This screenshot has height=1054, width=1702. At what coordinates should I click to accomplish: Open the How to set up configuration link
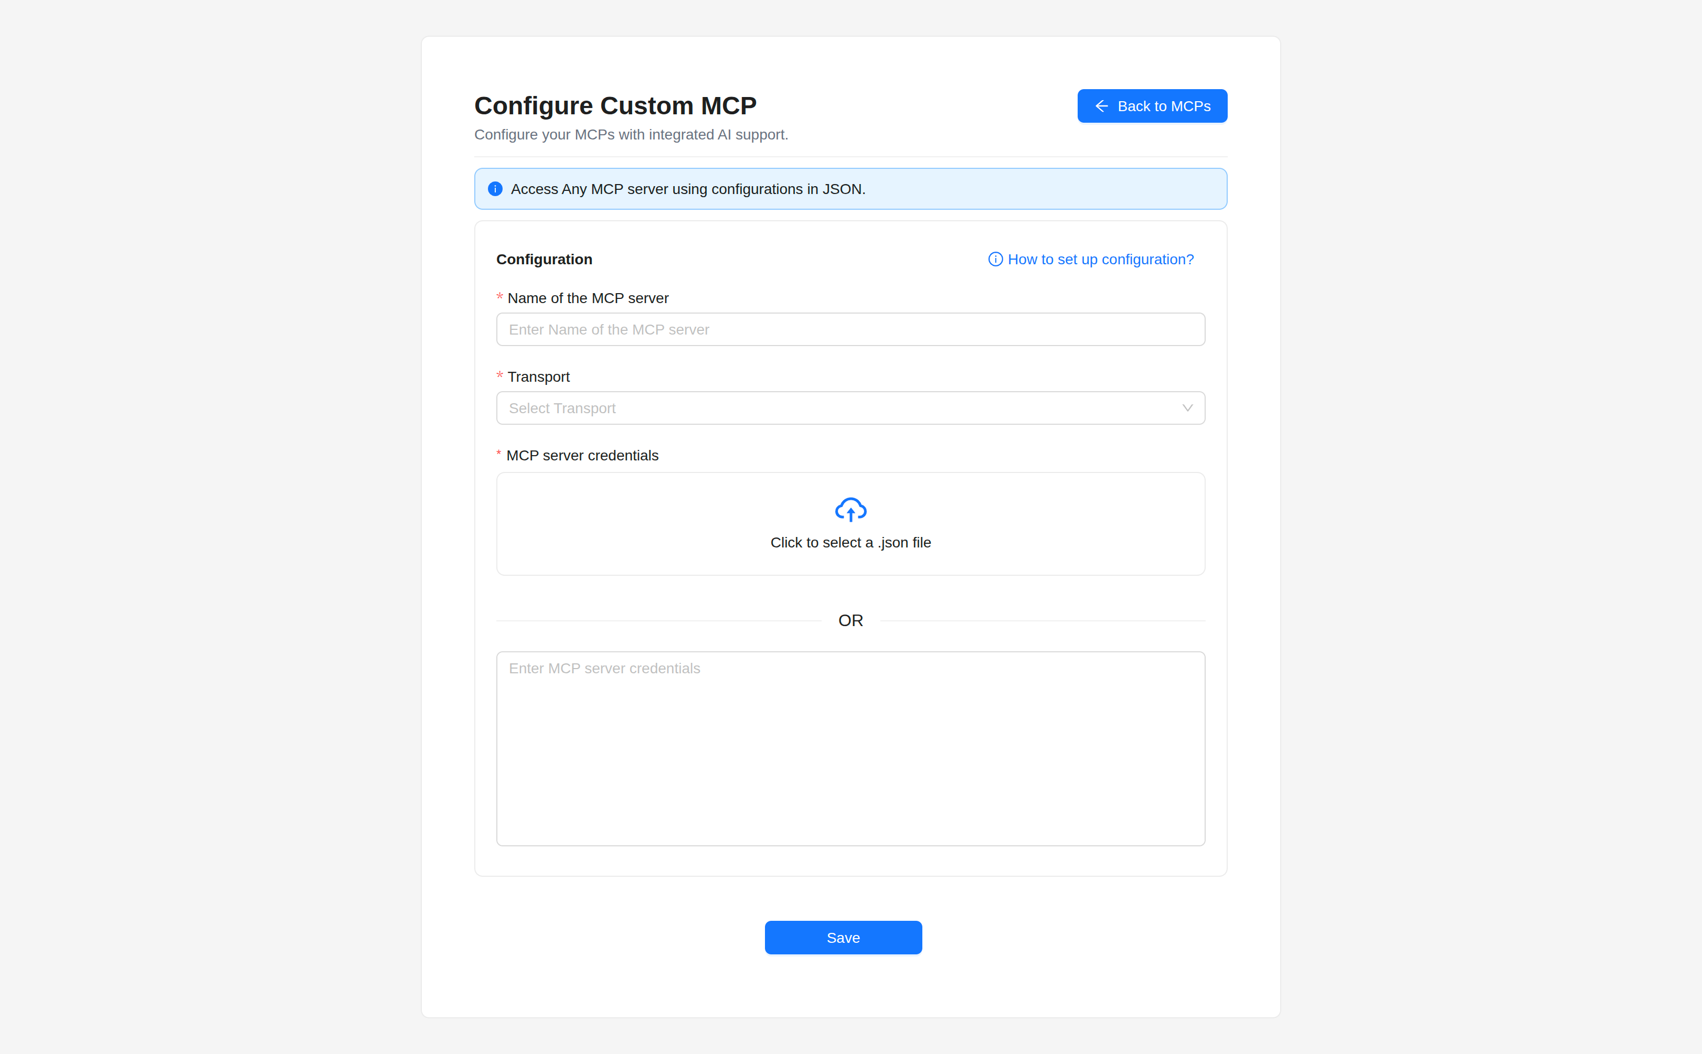point(1100,260)
